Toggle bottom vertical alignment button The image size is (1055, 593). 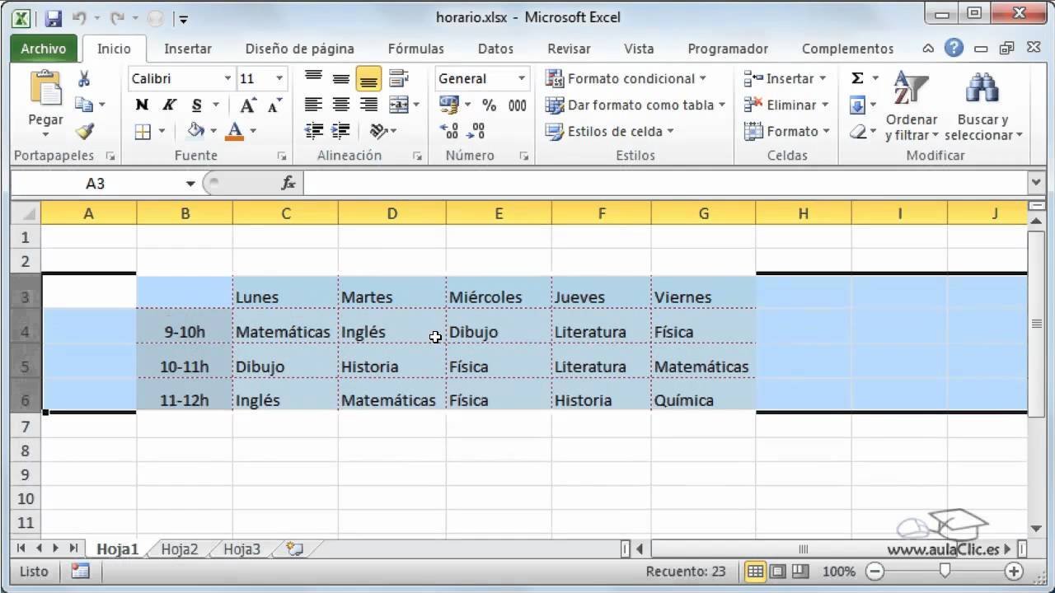[x=368, y=79]
